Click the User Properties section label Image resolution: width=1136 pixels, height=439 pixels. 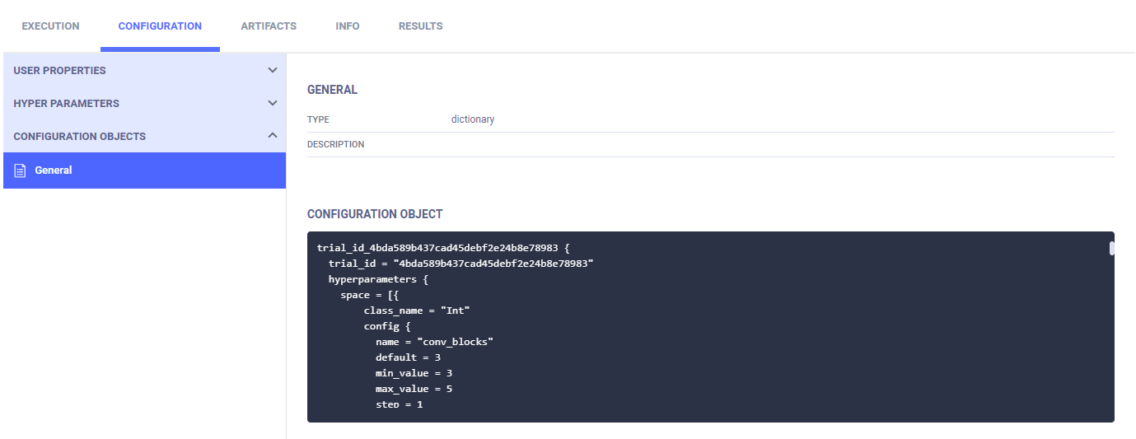point(59,71)
